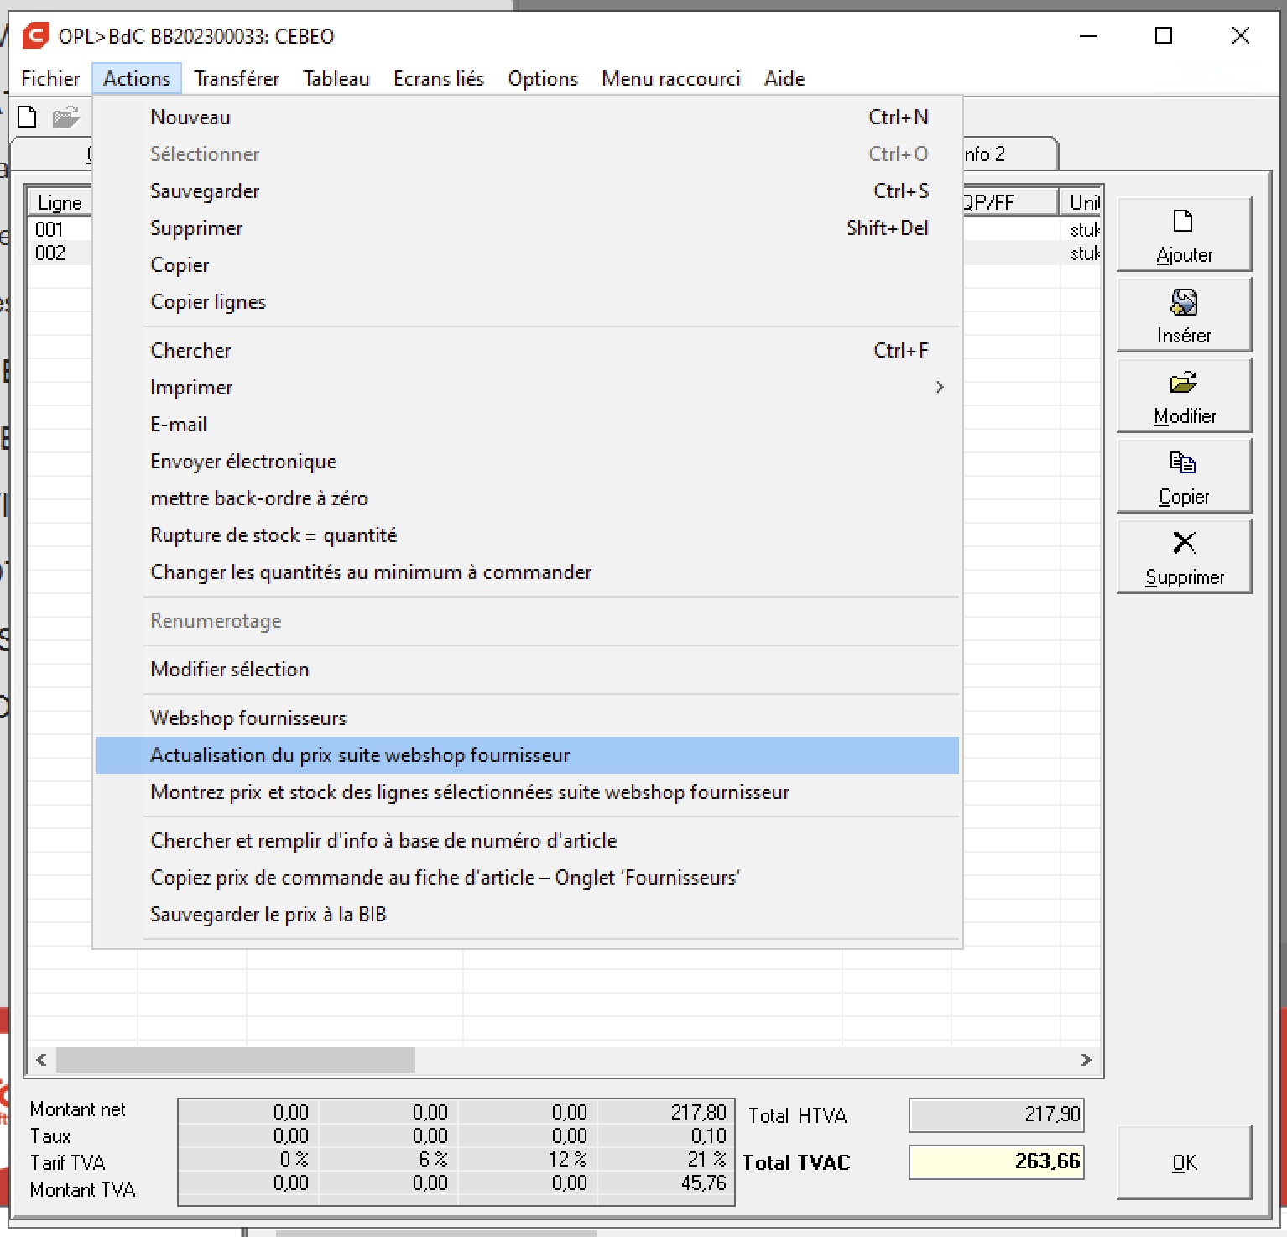
Task: Click the 6 % Tarif TVA value
Action: tap(433, 1160)
